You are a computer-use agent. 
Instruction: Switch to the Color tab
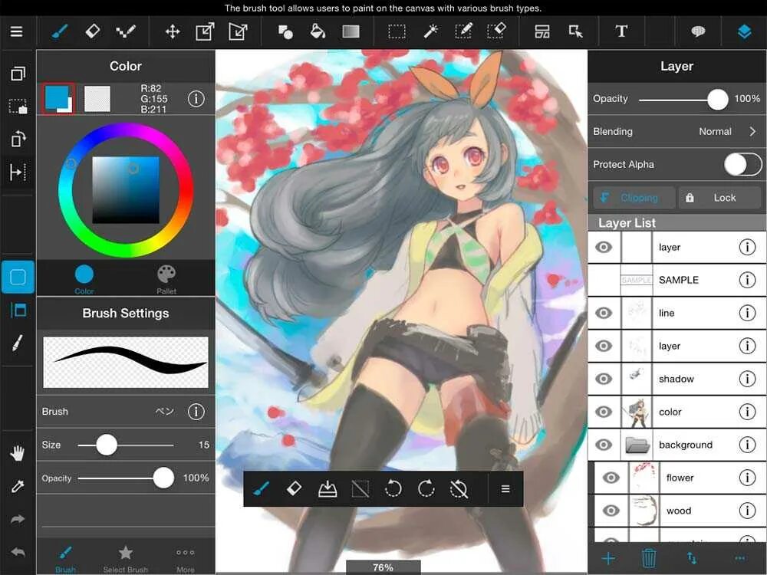[84, 279]
